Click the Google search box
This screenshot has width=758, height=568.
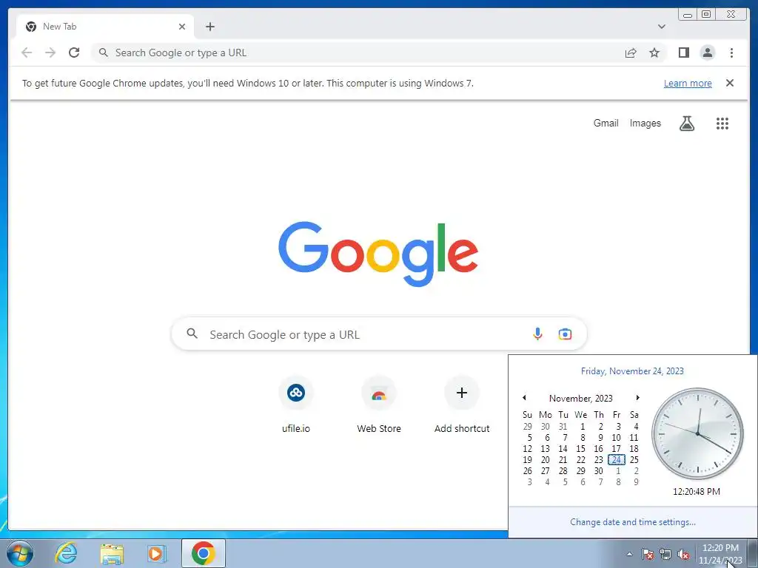point(379,334)
